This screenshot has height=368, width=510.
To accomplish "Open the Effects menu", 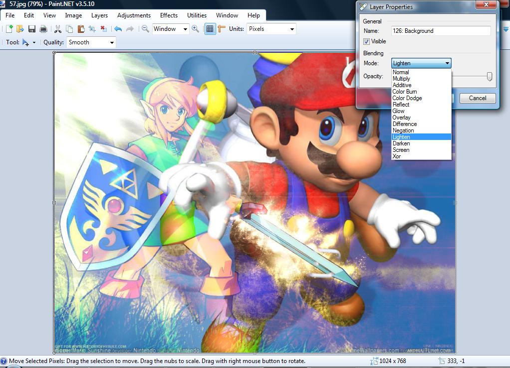I will point(169,15).
